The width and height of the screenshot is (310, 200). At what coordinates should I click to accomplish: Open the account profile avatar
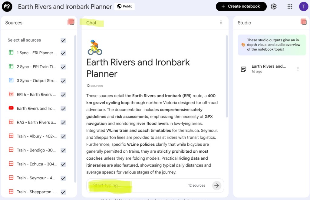point(303,6)
